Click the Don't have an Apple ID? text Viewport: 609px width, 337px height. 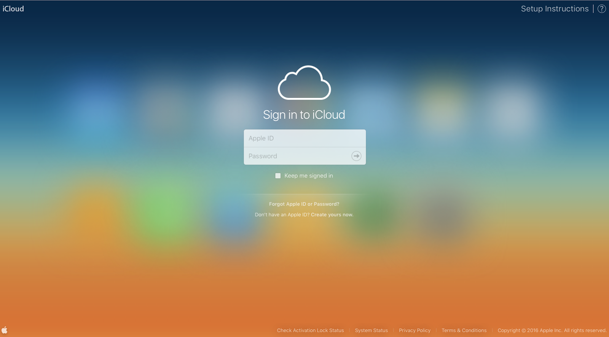[282, 215]
